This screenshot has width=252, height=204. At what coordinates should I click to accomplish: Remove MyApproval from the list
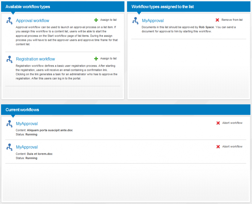(x=232, y=20)
